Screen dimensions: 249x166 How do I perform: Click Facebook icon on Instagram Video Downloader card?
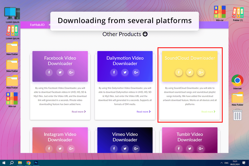click(x=49, y=149)
